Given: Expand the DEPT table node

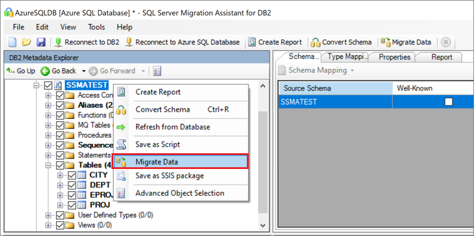Looking at the screenshot, I should 60,185.
